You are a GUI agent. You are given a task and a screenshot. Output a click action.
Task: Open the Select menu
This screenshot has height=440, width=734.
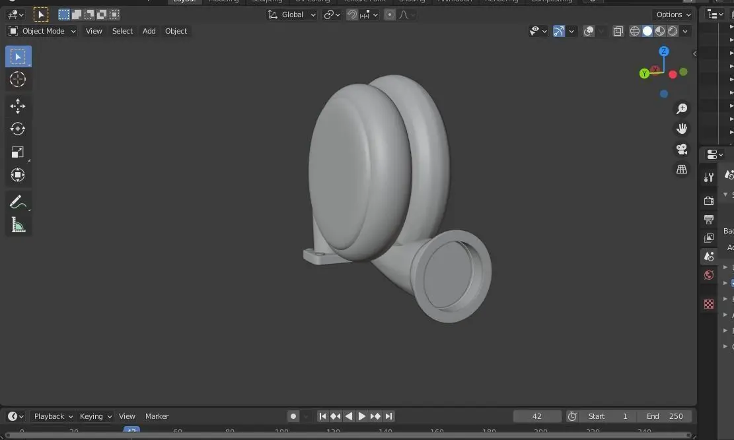coord(122,31)
